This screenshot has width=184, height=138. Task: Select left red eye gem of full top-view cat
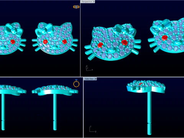coord(45,42)
